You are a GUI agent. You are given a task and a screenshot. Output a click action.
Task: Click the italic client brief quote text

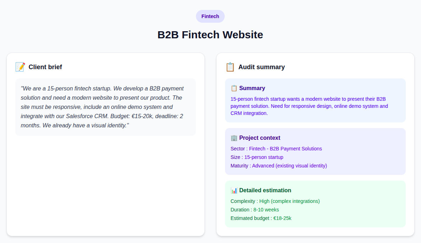102,107
